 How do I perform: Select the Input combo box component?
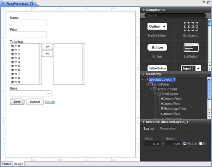[191, 68]
